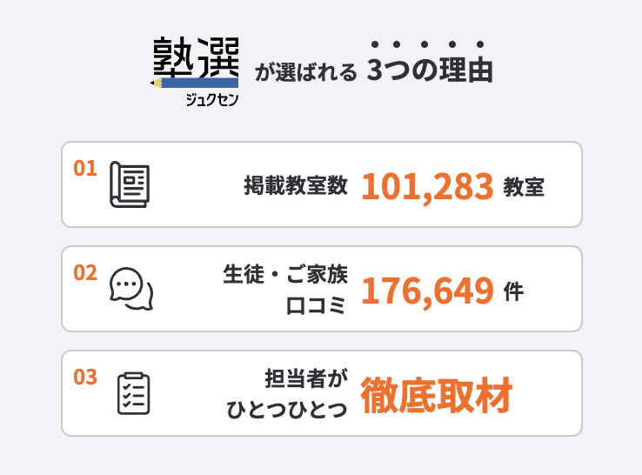Click the pencil graphic under the logo
Image resolution: width=642 pixels, height=475 pixels.
pos(195,84)
